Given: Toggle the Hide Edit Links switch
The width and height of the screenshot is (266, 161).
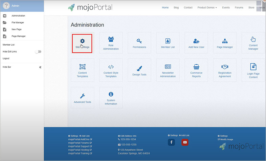Looking at the screenshot, I should click(38, 52).
